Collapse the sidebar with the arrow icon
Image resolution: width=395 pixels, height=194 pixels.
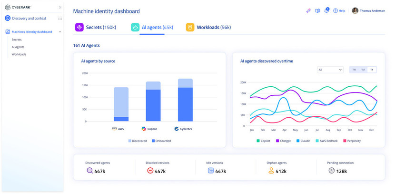pyautogui.click(x=60, y=7)
